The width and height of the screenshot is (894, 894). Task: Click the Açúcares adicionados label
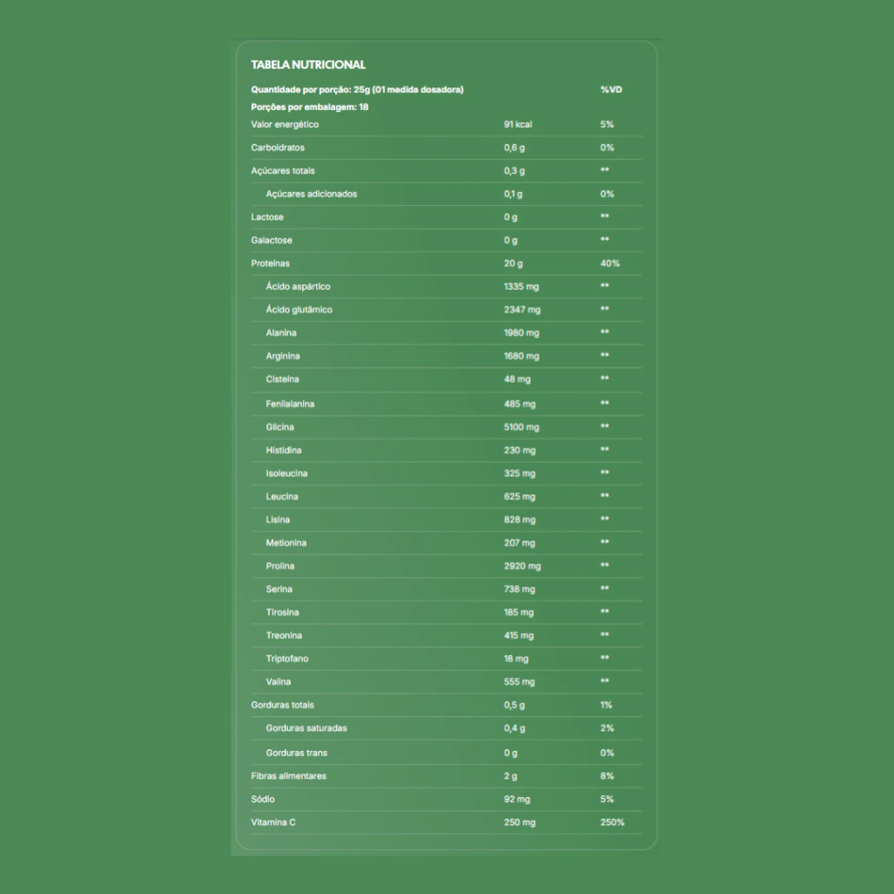coord(311,194)
